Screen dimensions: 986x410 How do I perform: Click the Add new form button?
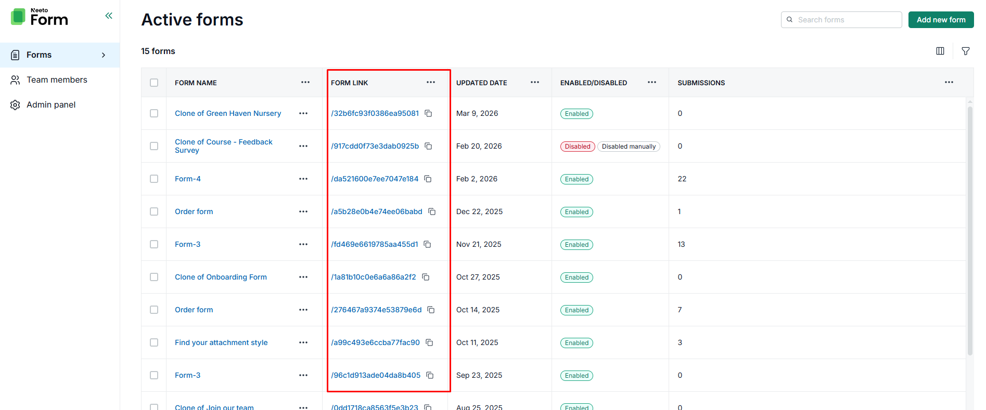(940, 20)
